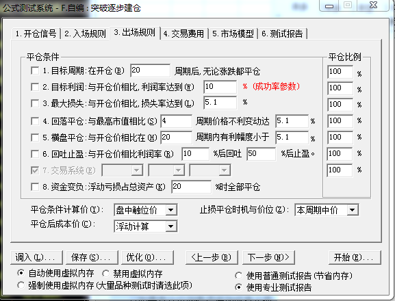Open the 平仓后成本价 浮动计算 dropdown
The height and width of the screenshot is (301, 395).
click(146, 226)
